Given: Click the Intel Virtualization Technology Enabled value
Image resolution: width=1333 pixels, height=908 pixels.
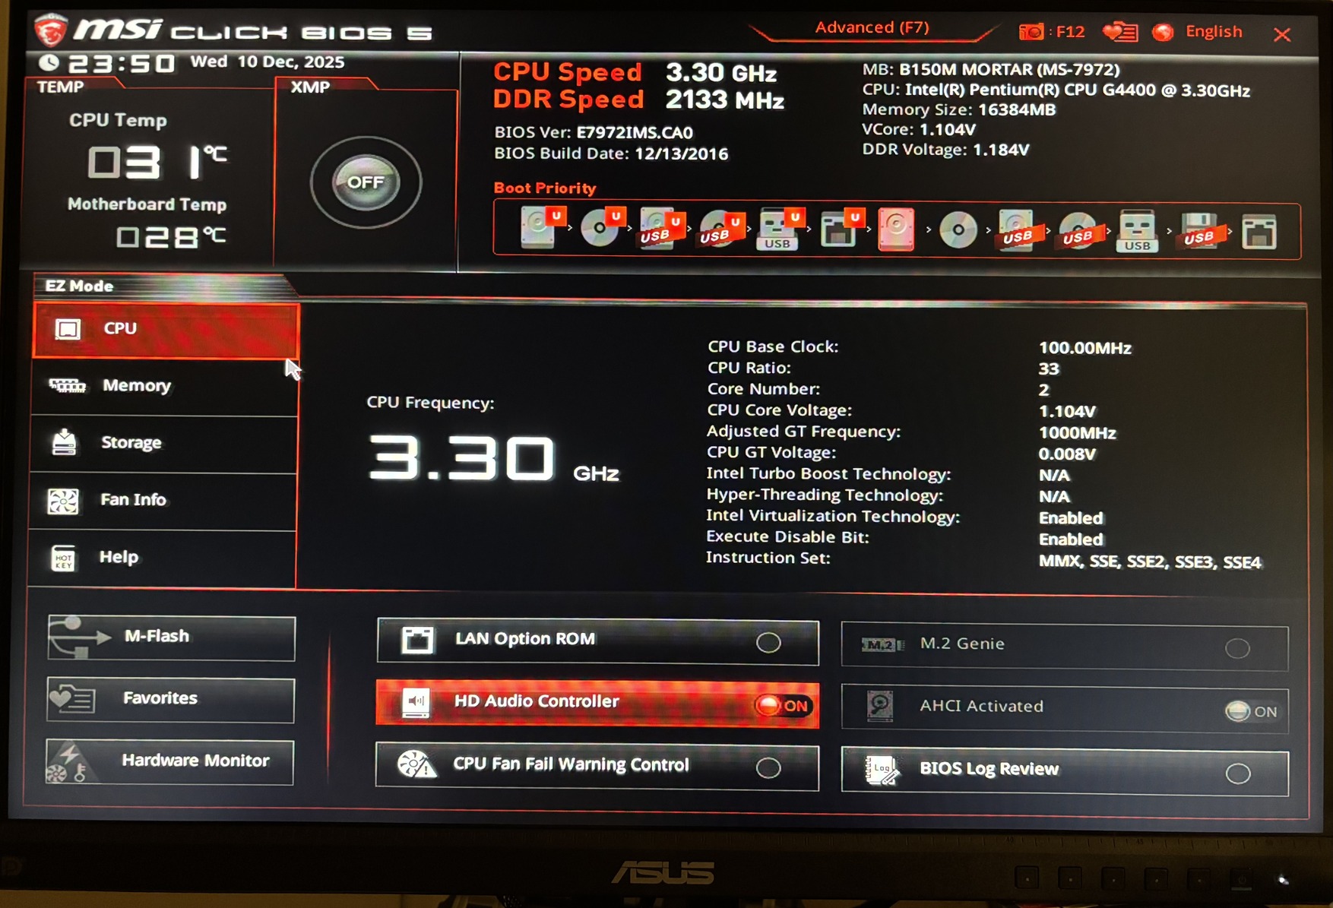Looking at the screenshot, I should coord(1070,518).
